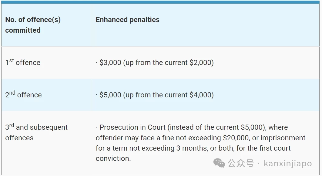The height and width of the screenshot is (176, 322).
Task: Click the 'nd' superscript in 2nd offence
Action: (12, 93)
